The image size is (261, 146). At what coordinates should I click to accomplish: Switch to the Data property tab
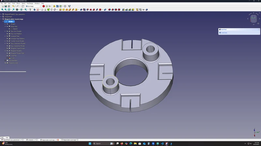[7, 138]
